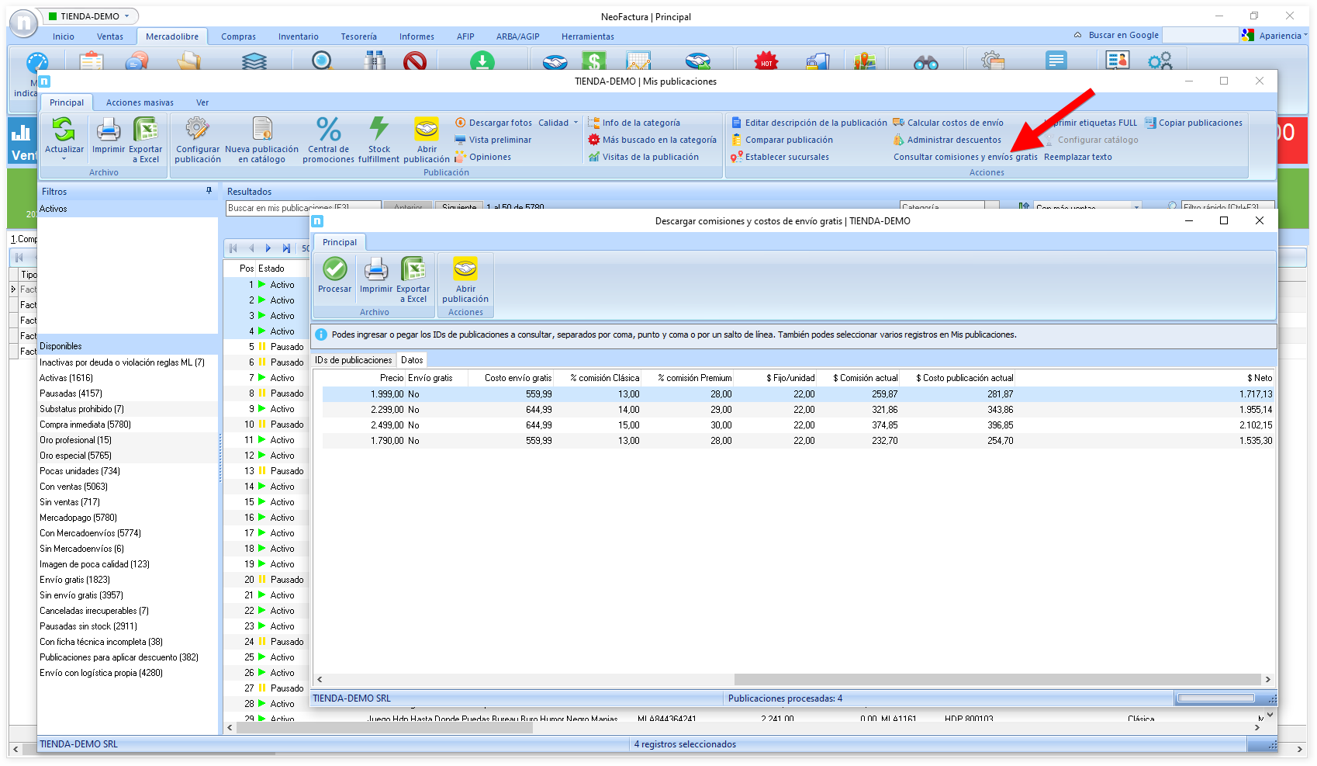Screen dimensions: 1317x766
Task: Switch to the Datos tab
Action: (x=412, y=360)
